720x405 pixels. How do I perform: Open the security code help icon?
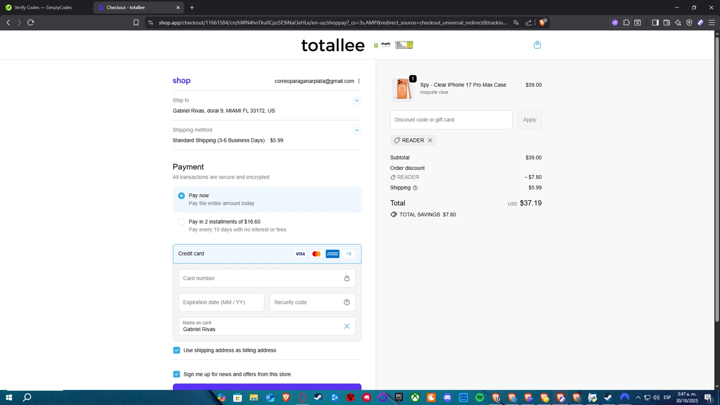(x=347, y=302)
